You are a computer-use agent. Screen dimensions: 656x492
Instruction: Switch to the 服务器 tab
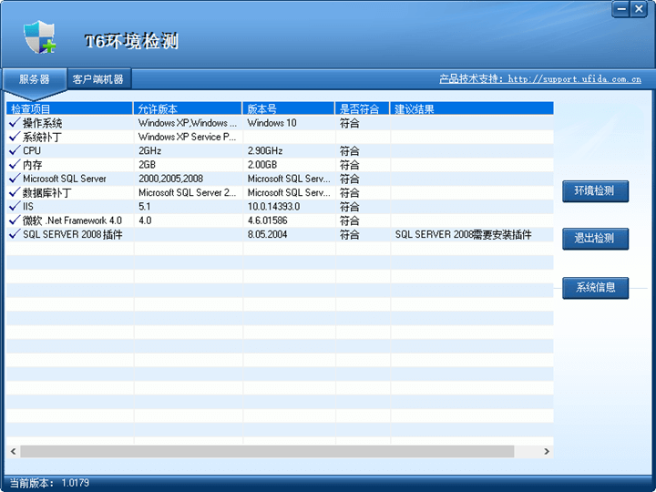click(x=35, y=79)
